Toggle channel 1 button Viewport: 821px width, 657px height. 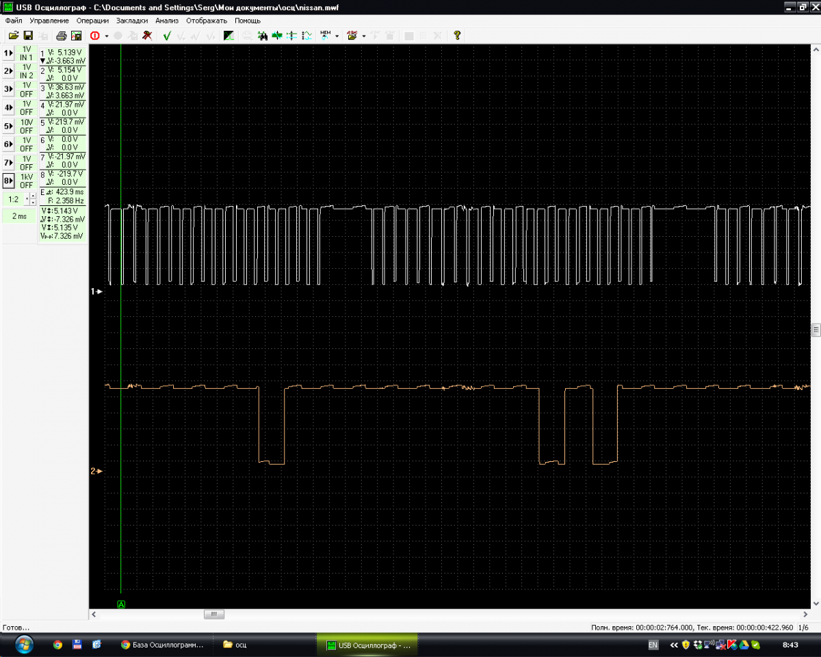pos(8,53)
